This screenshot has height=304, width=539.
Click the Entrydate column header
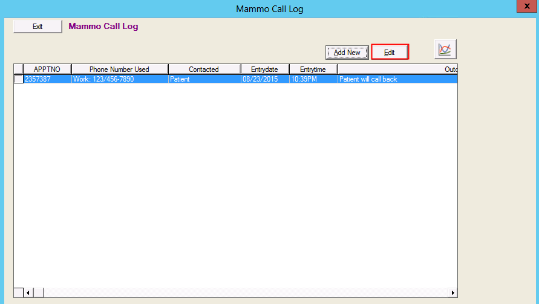coord(264,70)
